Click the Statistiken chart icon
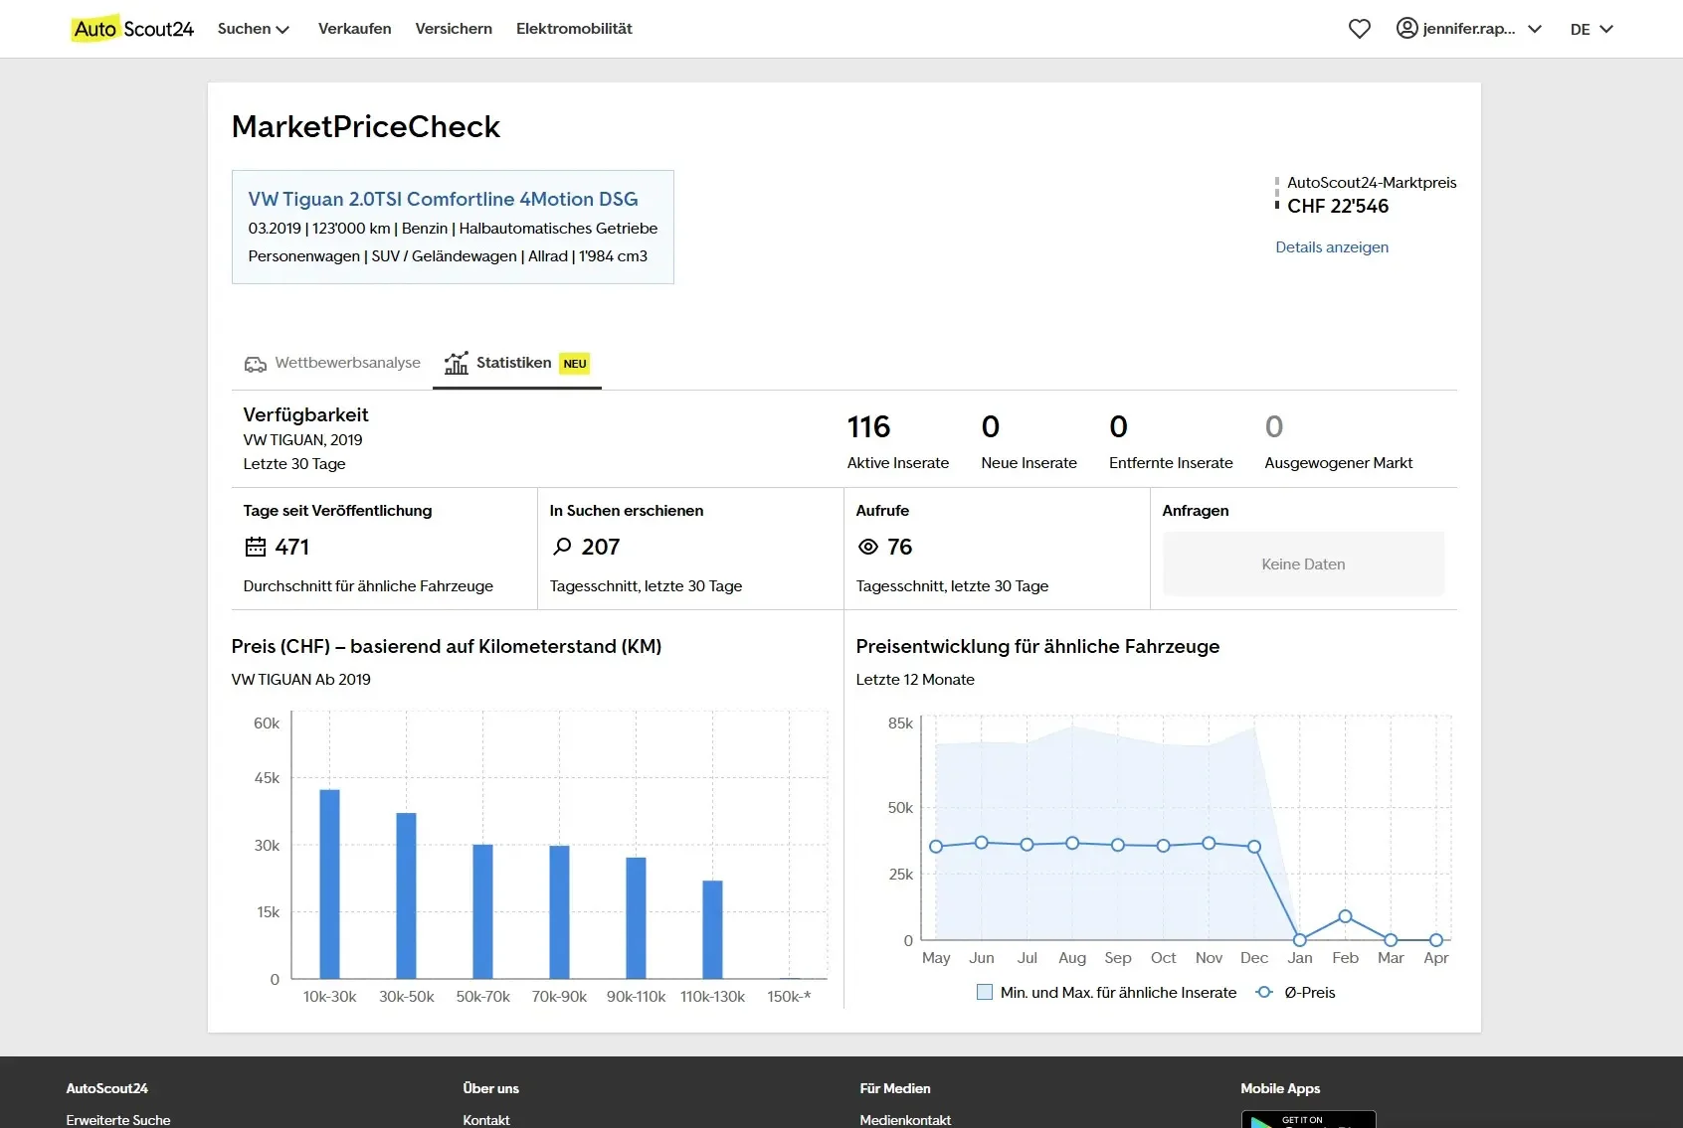The image size is (1683, 1128). point(457,363)
